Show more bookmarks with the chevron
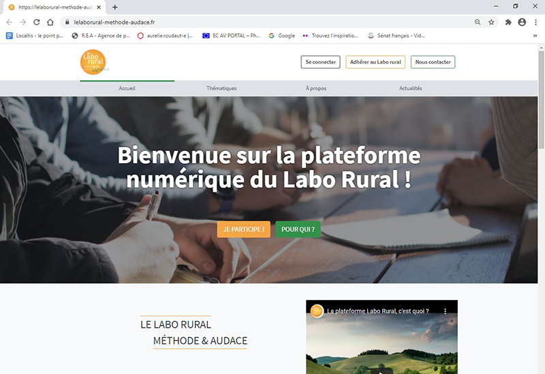 pyautogui.click(x=535, y=36)
